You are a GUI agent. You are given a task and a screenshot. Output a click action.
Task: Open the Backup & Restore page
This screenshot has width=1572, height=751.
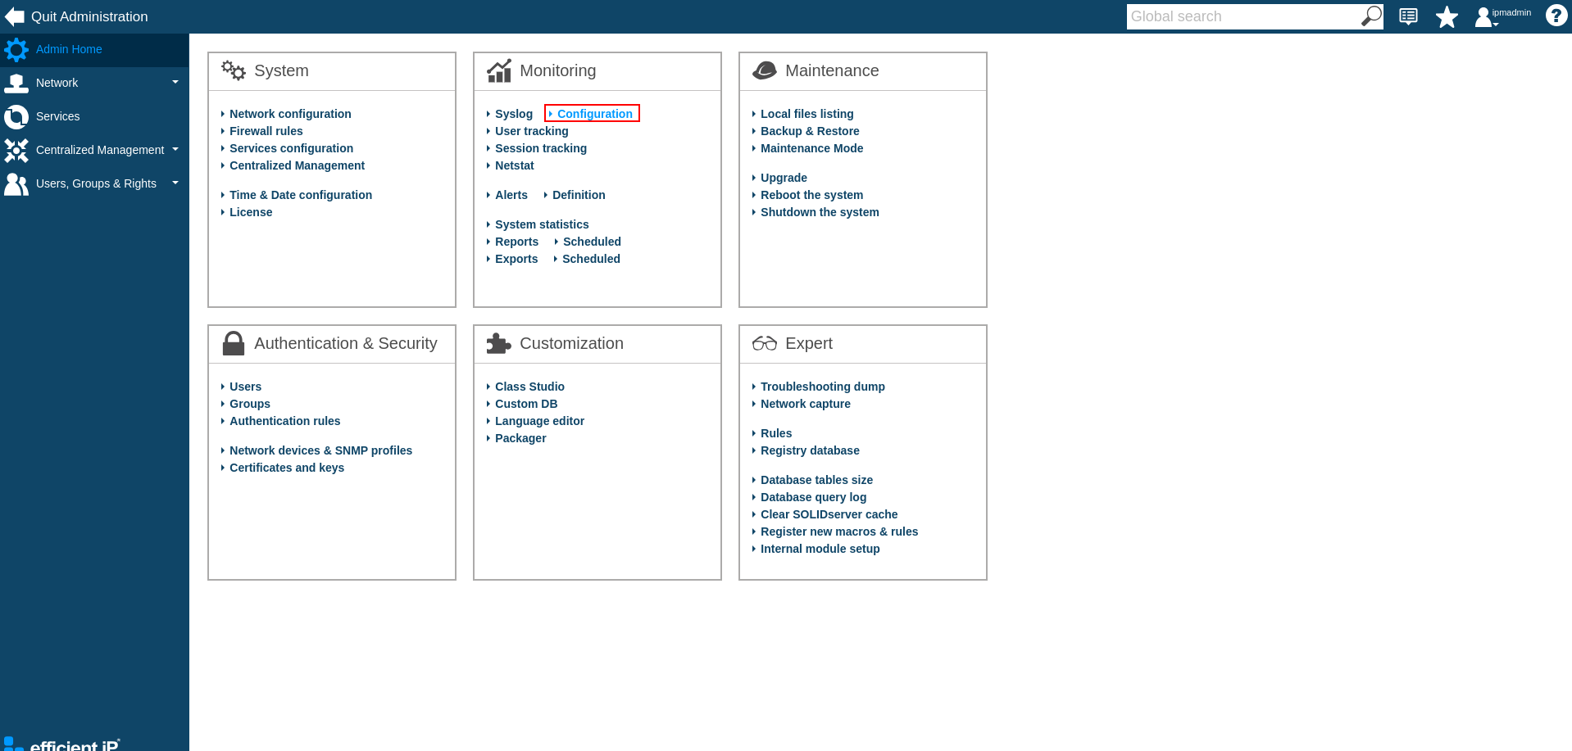click(809, 131)
